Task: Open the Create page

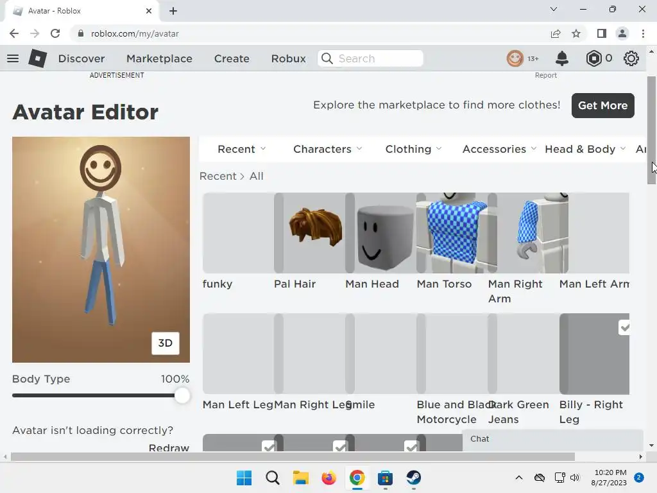Action: tap(232, 58)
